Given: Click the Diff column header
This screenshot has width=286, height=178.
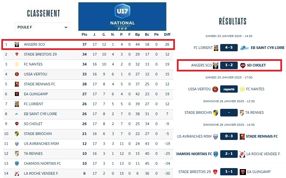Looking at the screenshot, I should pyautogui.click(x=167, y=34).
